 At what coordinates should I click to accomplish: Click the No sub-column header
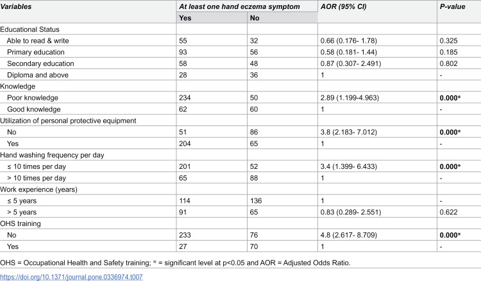[x=255, y=18]
